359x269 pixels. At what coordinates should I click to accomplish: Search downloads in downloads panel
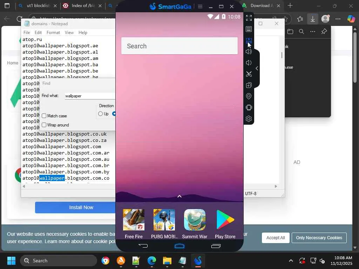[302, 32]
